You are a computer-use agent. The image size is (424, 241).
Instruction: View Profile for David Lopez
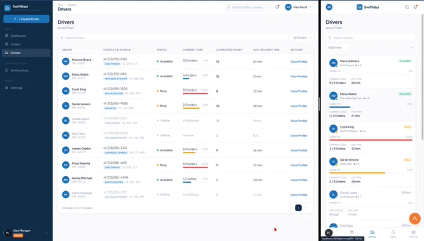click(x=299, y=121)
